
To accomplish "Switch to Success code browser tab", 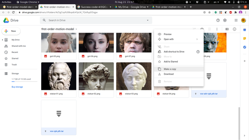I will 94,7.
